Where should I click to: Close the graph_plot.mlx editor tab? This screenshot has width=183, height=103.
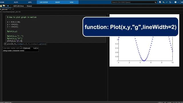point(10,9)
